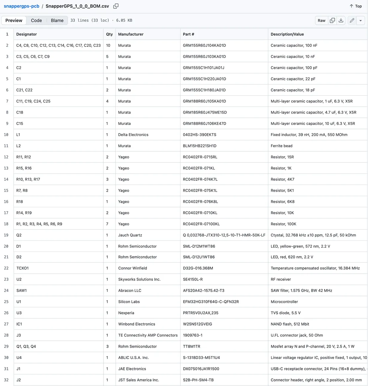Select the Resistor, 1K description
The width and height of the screenshot is (368, 386).
[x=281, y=168]
